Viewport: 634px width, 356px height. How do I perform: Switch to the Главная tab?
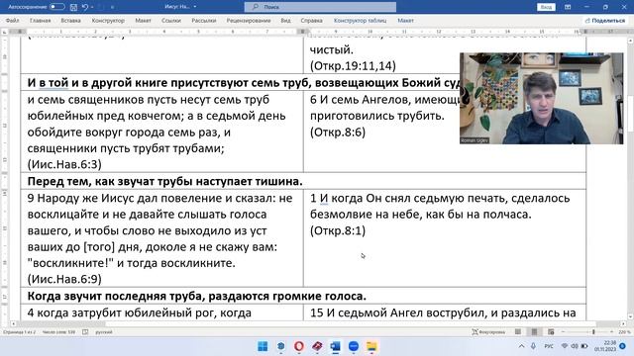[40, 20]
